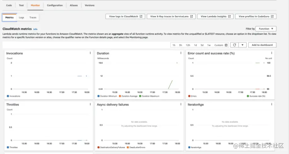Click Async delivery failures chart title

[x=113, y=105]
